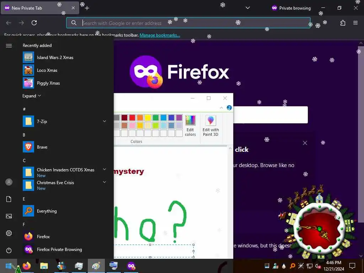Viewport: 364px width, 273px height.
Task: Click the # letter header in Start
Action: [24, 109]
